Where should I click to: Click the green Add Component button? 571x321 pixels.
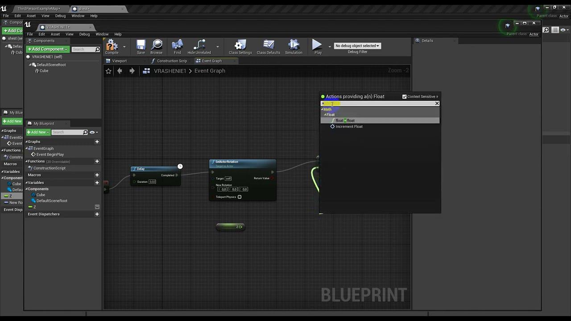coord(47,49)
